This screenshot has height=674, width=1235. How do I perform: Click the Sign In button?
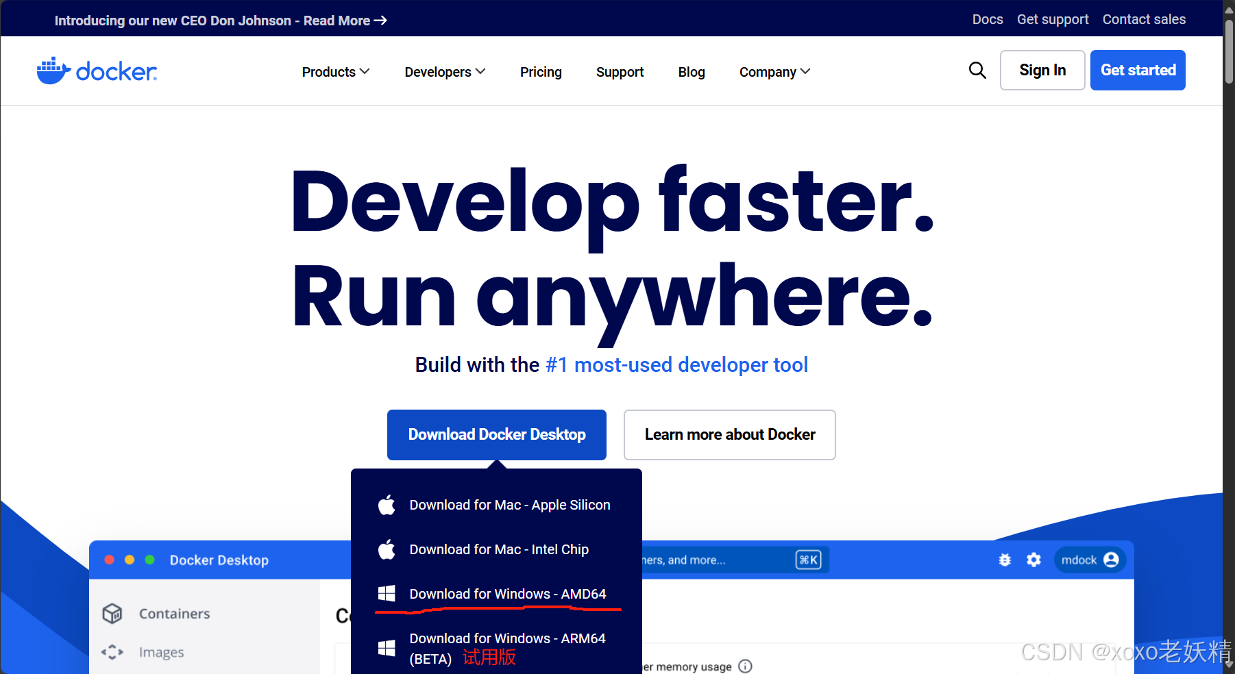tap(1042, 70)
